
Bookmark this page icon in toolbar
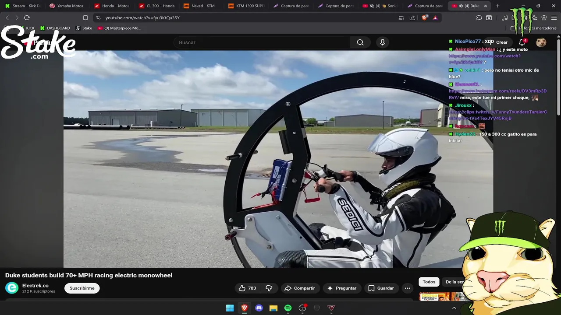pos(85,18)
